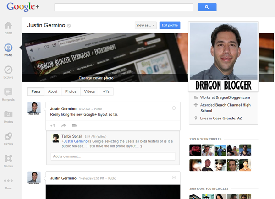Viewport: 275px width, 199px height.
Task: Click the Public visibility label on first post
Action: point(98,109)
